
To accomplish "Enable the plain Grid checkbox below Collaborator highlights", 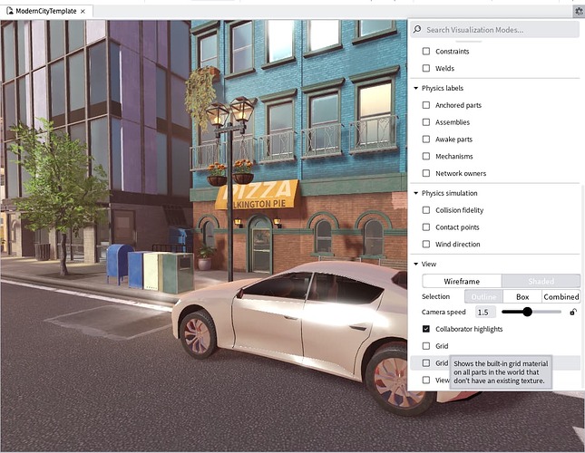I will click(426, 346).
